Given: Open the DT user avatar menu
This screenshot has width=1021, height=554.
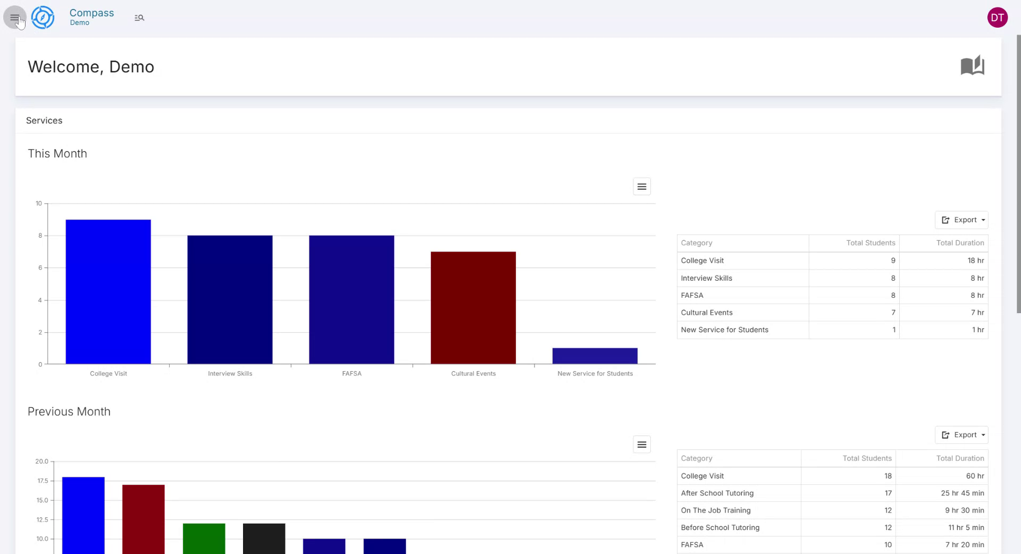Looking at the screenshot, I should click(997, 18).
